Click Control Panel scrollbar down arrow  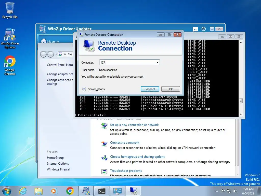(x=237, y=174)
